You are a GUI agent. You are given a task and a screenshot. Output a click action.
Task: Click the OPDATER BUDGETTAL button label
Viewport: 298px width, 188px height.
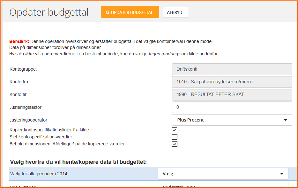132,12
